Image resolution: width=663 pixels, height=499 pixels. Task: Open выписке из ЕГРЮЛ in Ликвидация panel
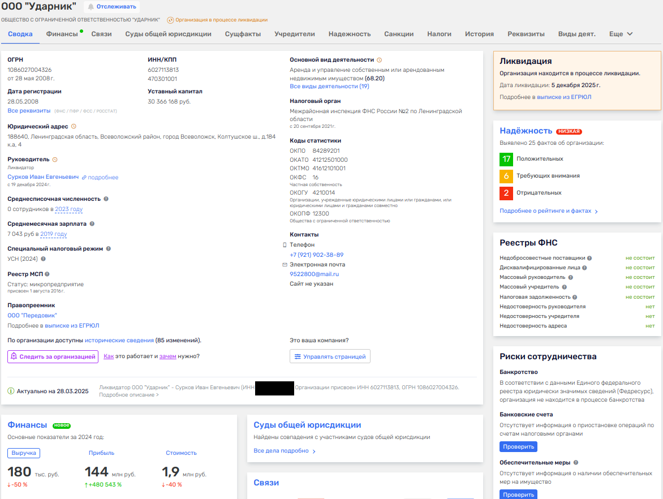[x=564, y=97]
